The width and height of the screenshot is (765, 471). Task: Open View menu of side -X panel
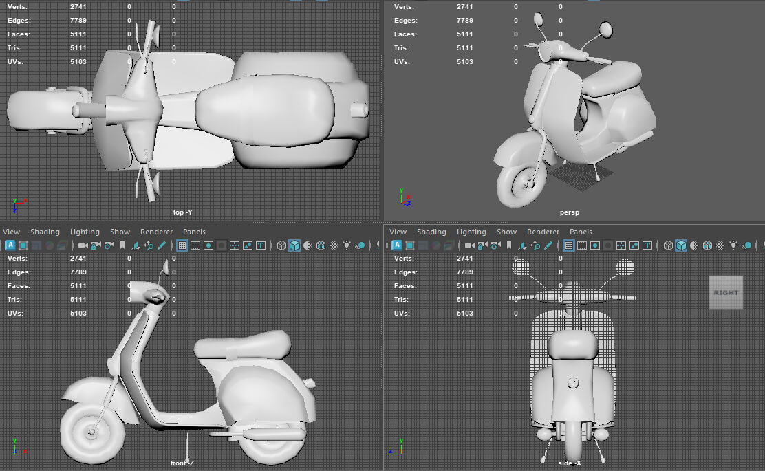(398, 232)
